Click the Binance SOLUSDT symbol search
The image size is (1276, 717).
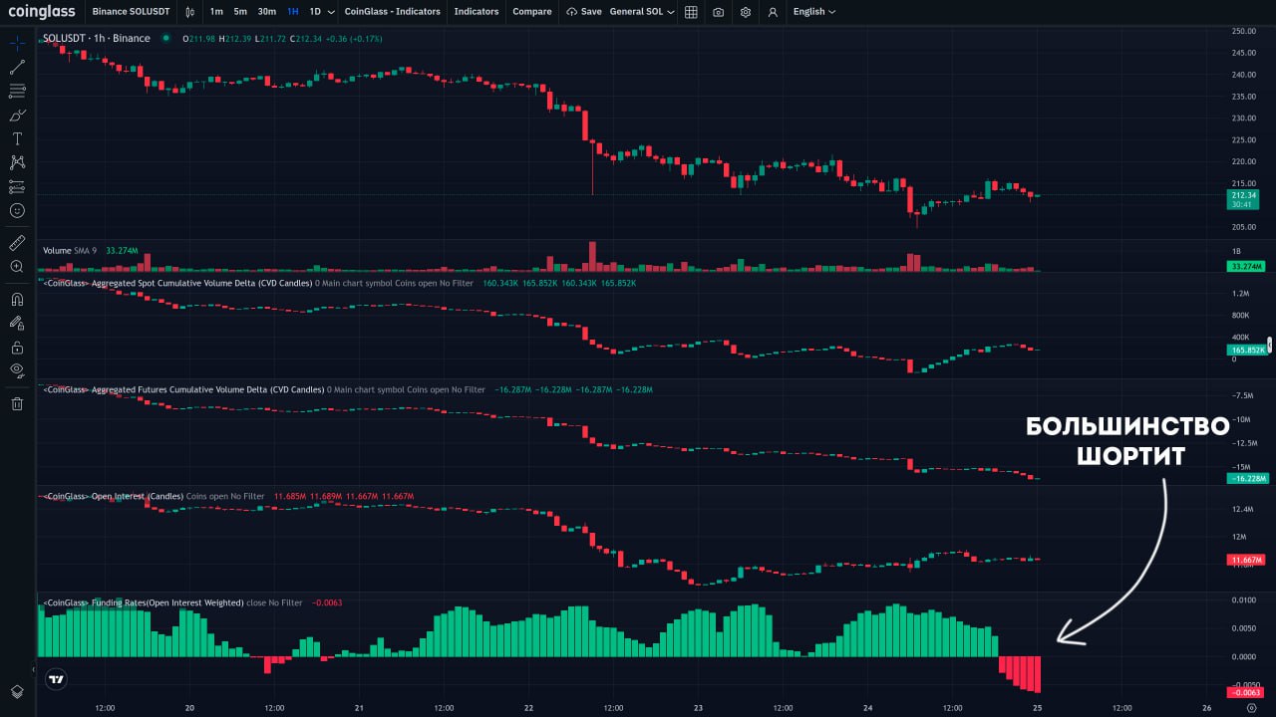pos(131,12)
